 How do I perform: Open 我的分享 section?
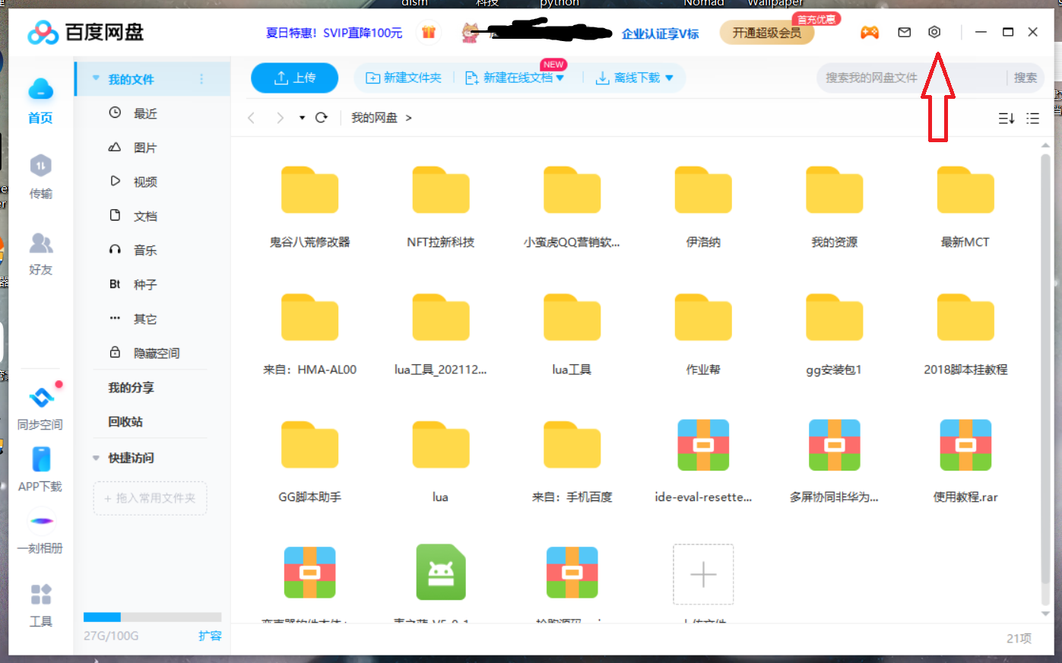coord(131,387)
